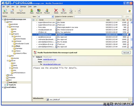Toggle junk status for Re: Your application message

point(128,32)
